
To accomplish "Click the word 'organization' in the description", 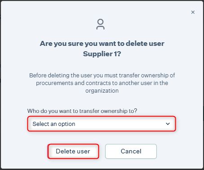I will tap(102, 91).
